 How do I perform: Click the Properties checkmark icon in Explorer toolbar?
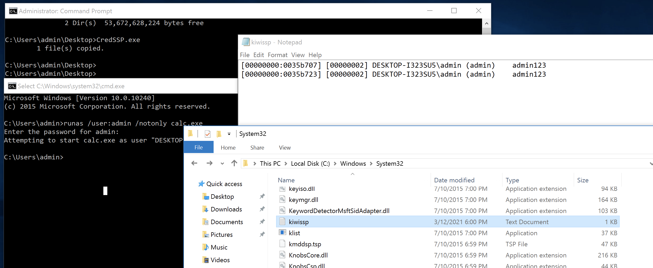208,134
